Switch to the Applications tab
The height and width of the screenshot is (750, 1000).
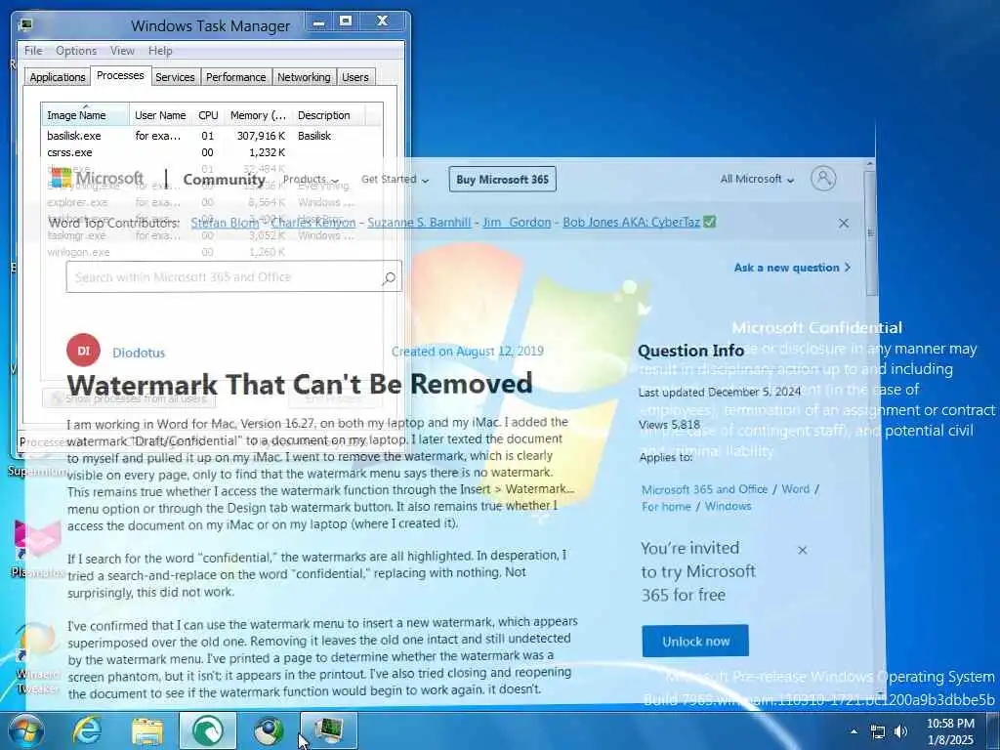[x=58, y=77]
